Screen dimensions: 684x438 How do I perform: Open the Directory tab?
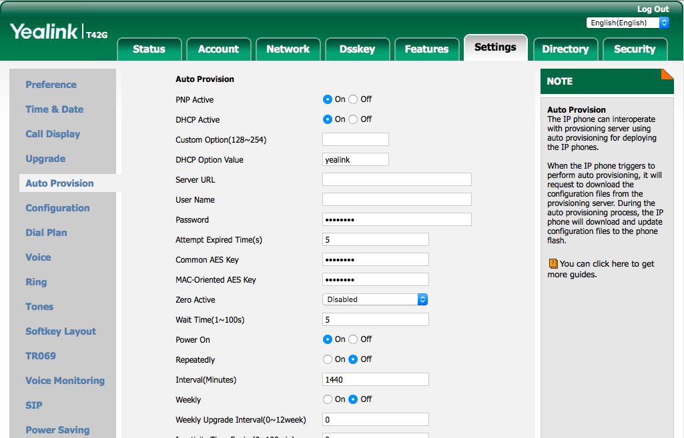(565, 49)
